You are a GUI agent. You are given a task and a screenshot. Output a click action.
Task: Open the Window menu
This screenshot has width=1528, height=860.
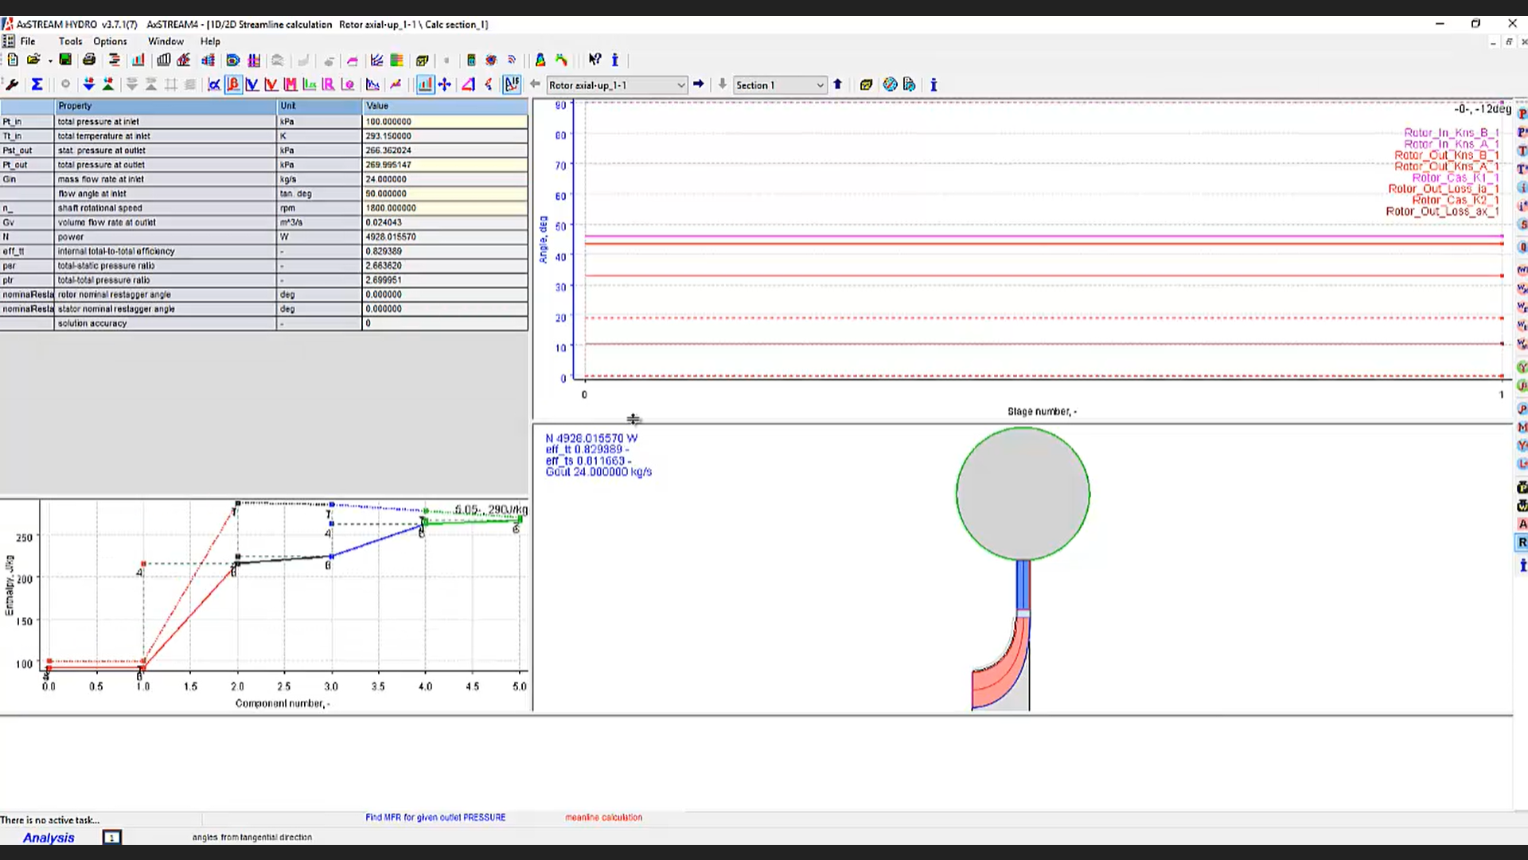pyautogui.click(x=166, y=41)
